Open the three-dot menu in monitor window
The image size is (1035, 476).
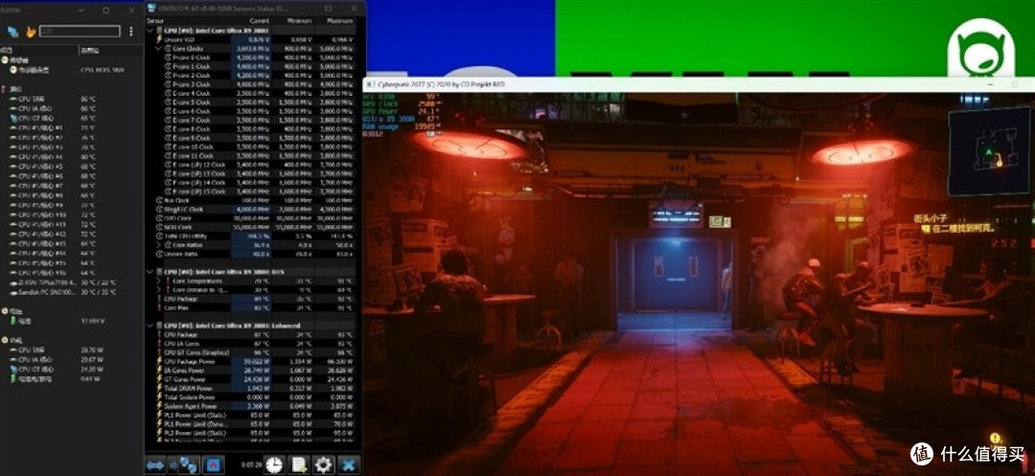[131, 31]
